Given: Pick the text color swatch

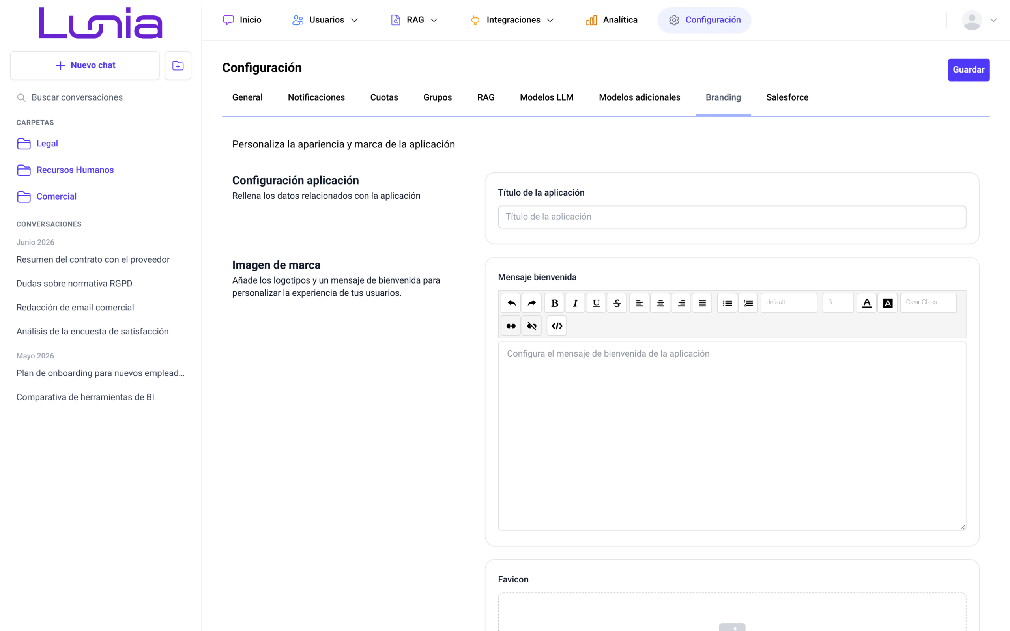Looking at the screenshot, I should [867, 303].
